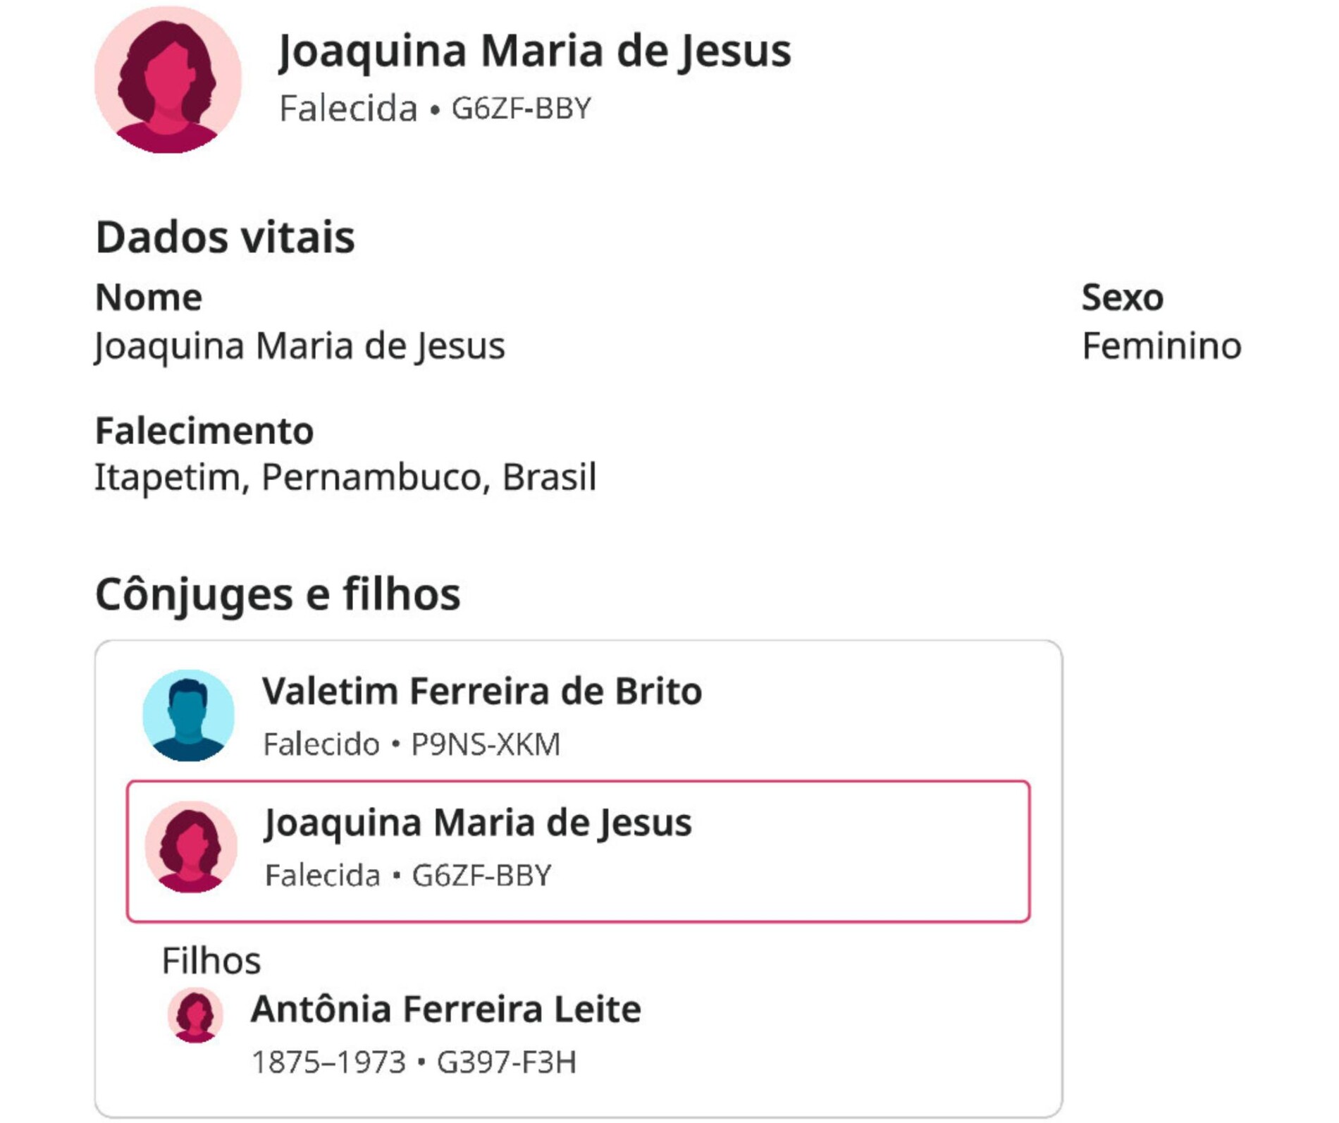Click the Feminino value under Sexo
1339x1123 pixels.
click(x=1161, y=346)
